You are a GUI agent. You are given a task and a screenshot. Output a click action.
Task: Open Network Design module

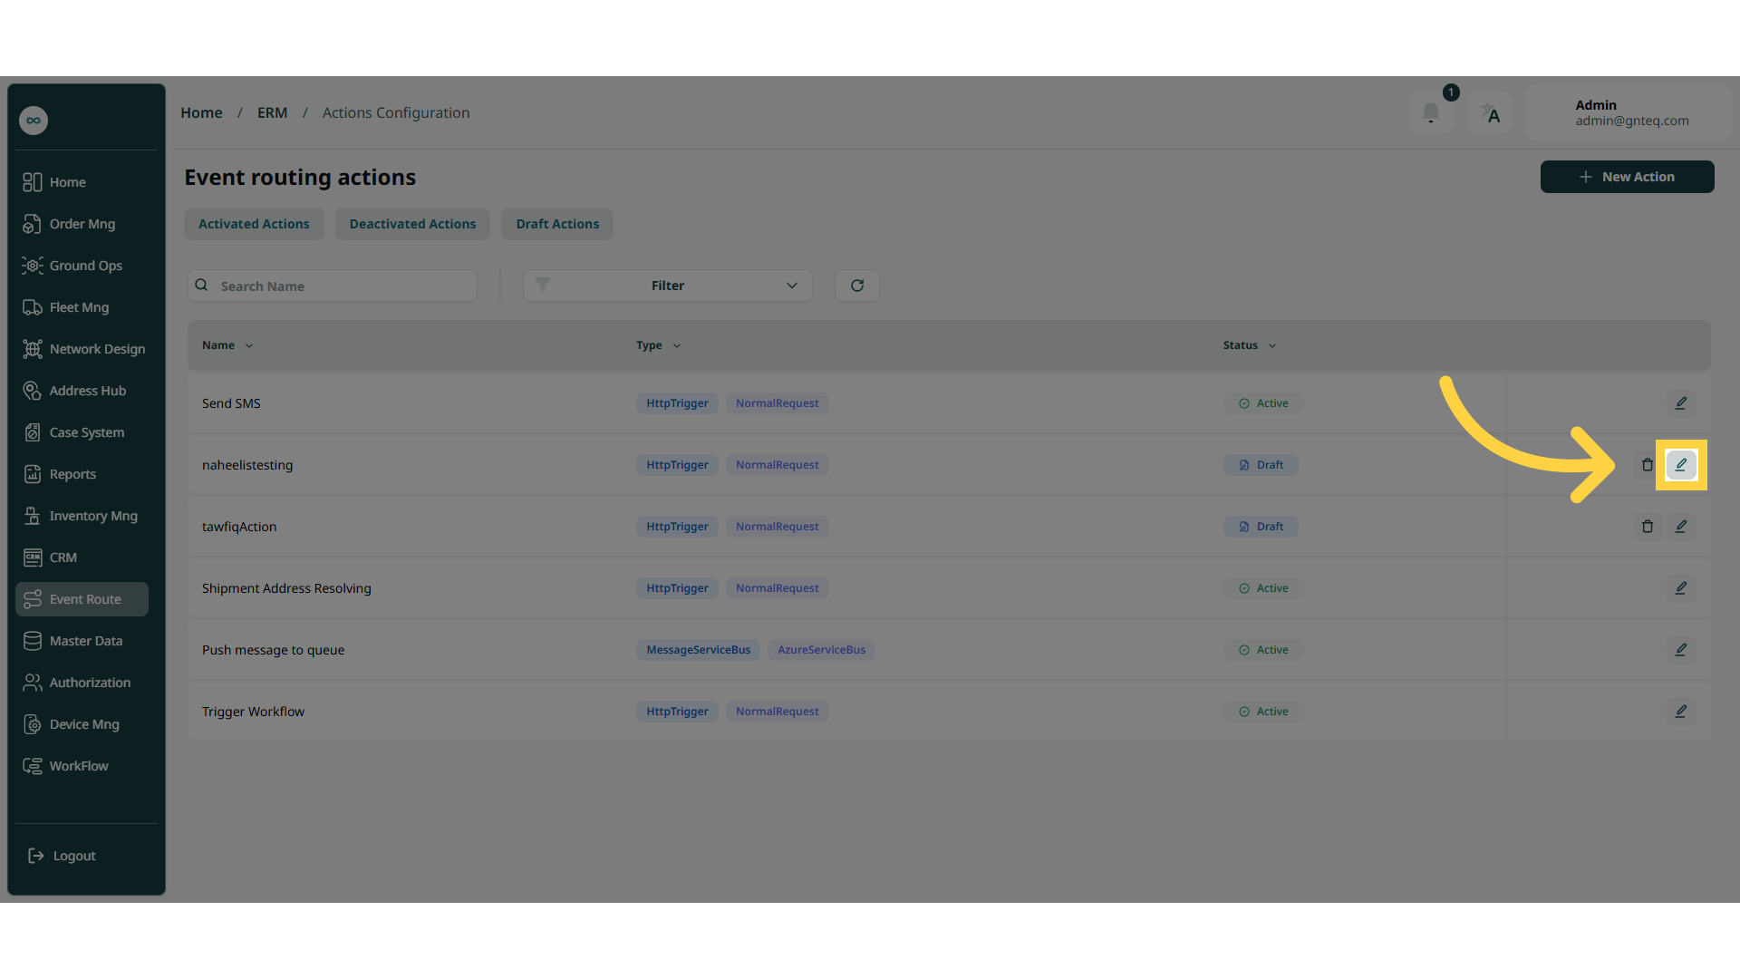point(82,349)
